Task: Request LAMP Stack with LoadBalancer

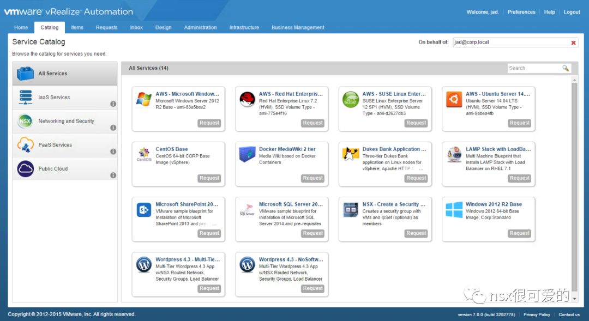Action: coord(520,178)
